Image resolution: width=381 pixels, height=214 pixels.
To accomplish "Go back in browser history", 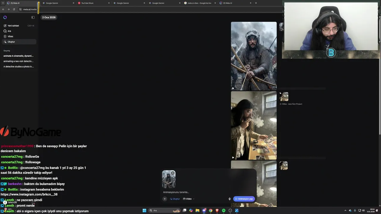I will (3, 10).
